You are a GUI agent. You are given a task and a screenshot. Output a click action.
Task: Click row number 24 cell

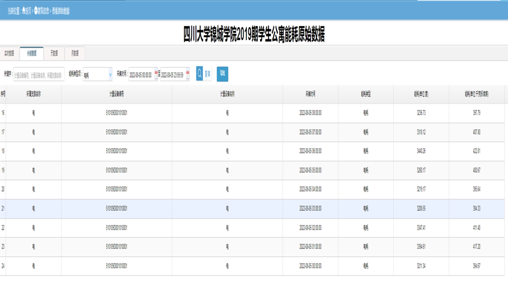pyautogui.click(x=3, y=266)
